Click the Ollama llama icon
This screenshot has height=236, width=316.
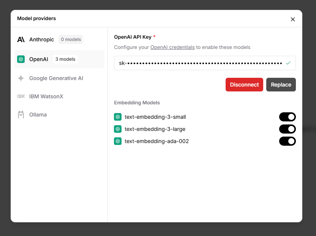point(21,115)
